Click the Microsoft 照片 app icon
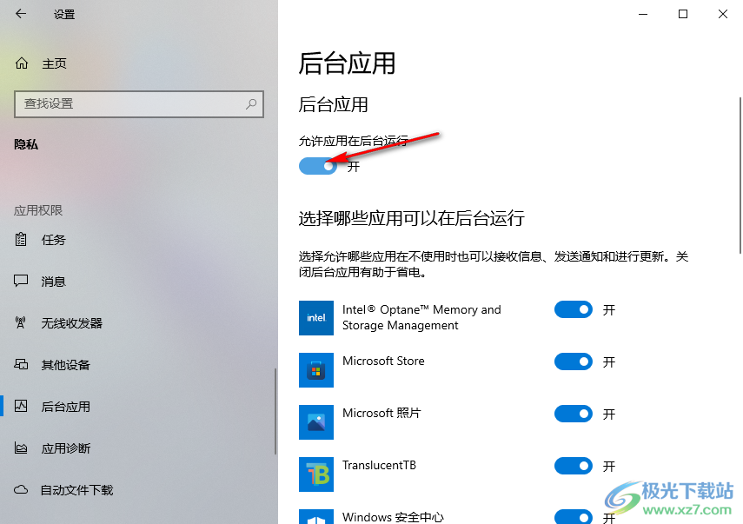 (x=316, y=422)
